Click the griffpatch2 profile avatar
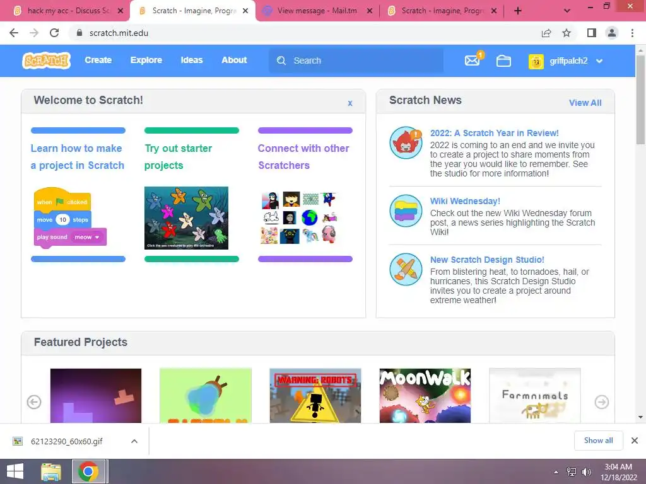646x484 pixels. [536, 61]
